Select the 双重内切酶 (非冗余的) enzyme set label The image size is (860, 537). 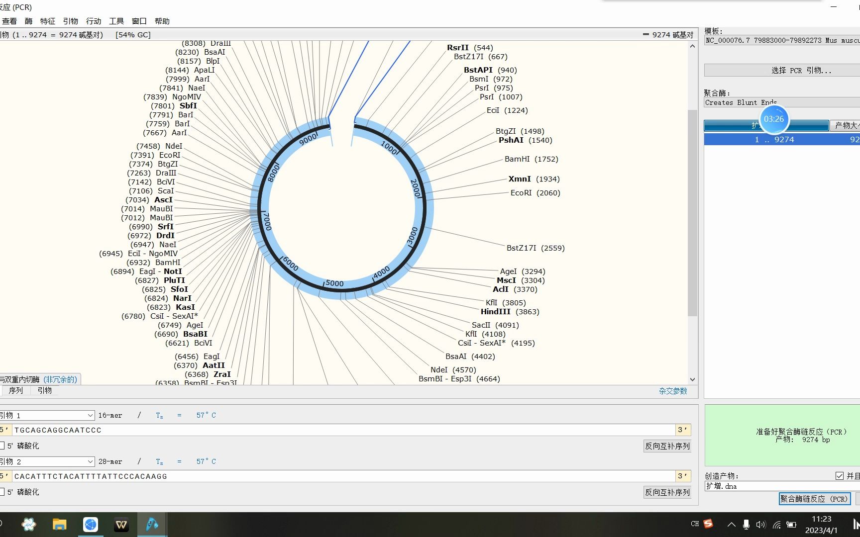pyautogui.click(x=40, y=379)
